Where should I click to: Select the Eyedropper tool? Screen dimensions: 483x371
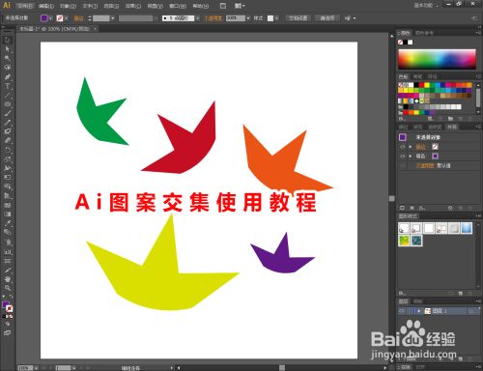pos(7,223)
